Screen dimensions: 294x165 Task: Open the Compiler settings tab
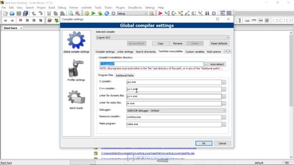tap(105, 52)
